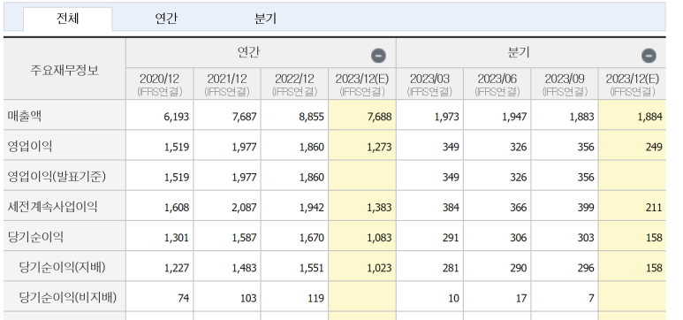683x320 pixels.
Task: Select the 281 controlling net income
Action: point(452,268)
